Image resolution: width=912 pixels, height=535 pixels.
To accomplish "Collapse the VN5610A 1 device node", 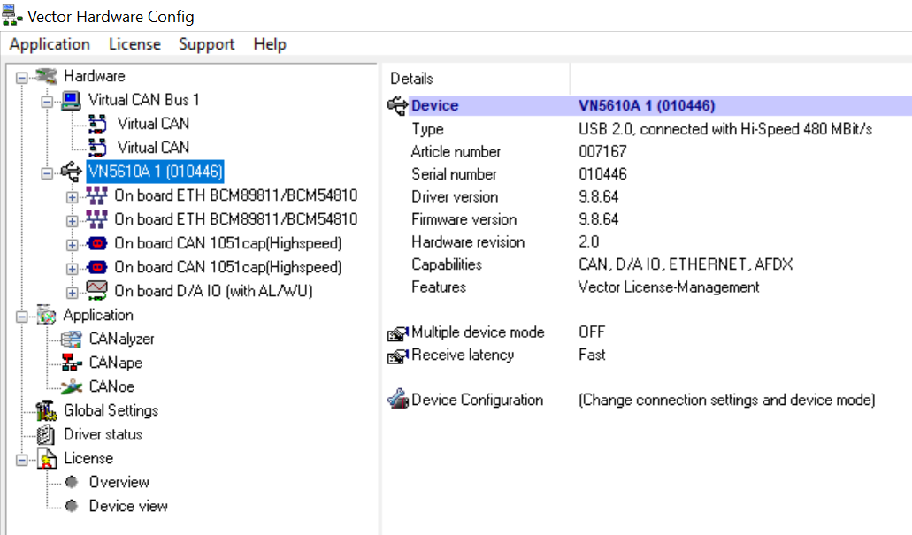I will (47, 172).
